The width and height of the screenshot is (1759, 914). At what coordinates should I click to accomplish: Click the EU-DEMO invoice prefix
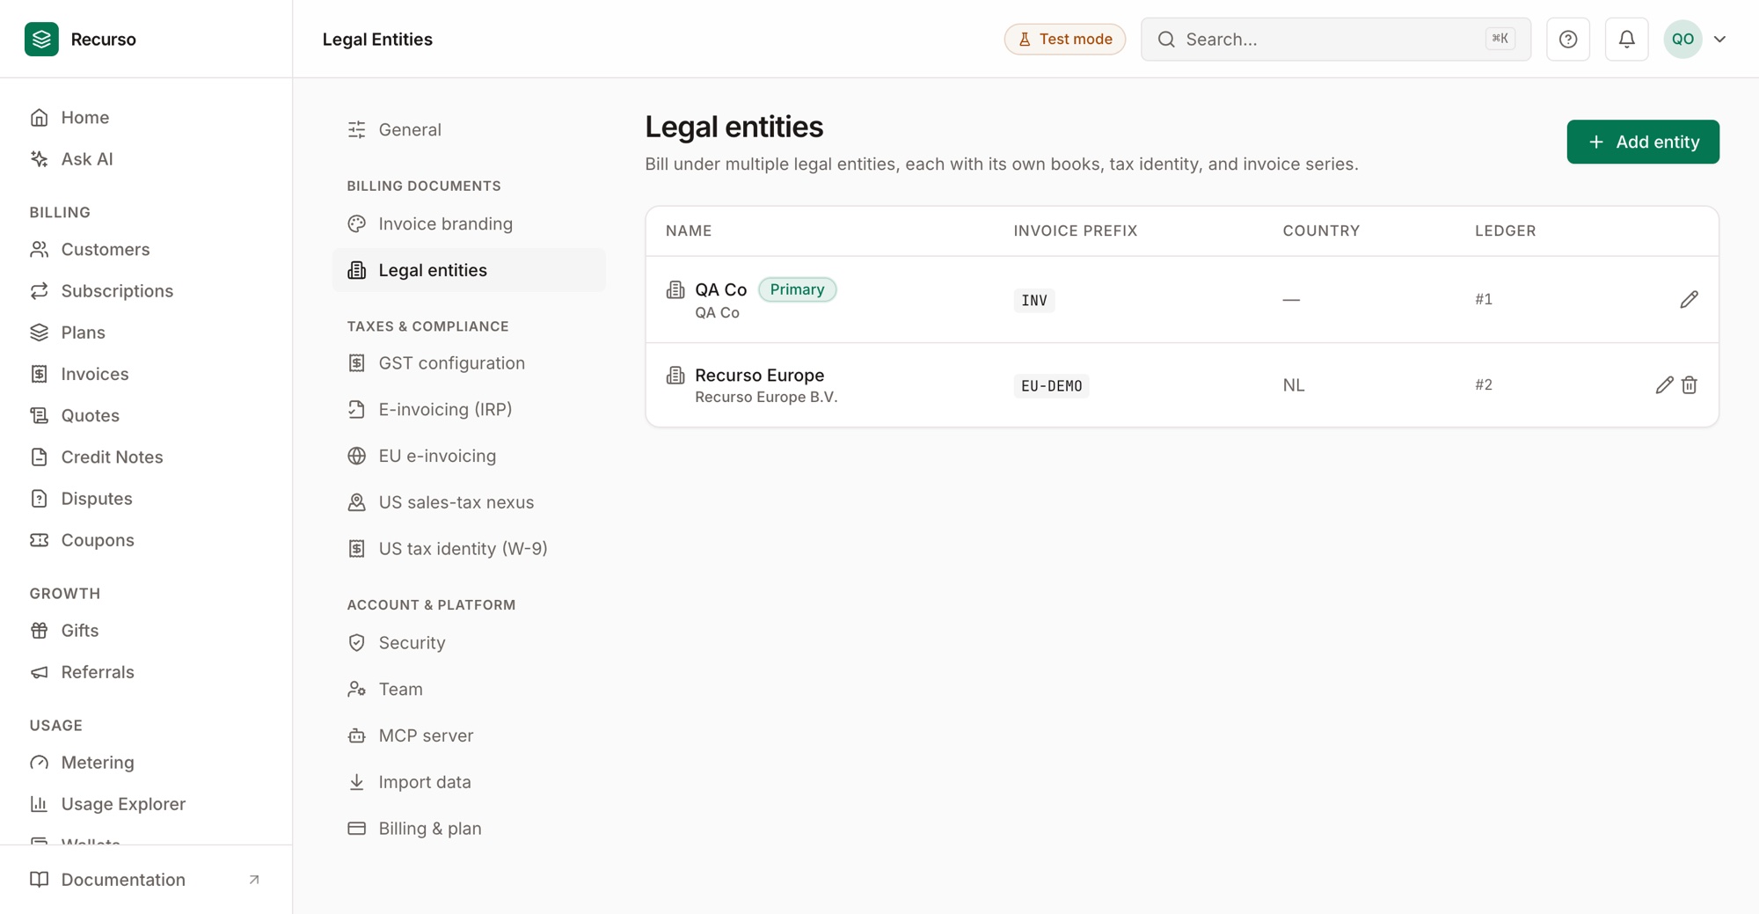point(1051,386)
